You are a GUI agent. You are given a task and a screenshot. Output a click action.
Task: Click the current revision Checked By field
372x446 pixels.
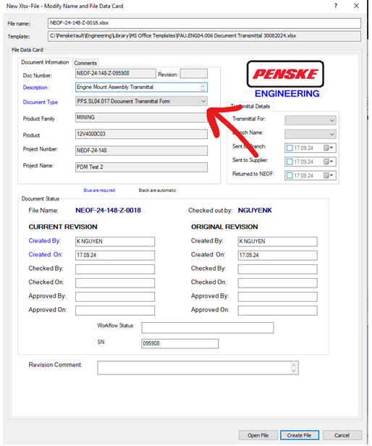(115, 269)
